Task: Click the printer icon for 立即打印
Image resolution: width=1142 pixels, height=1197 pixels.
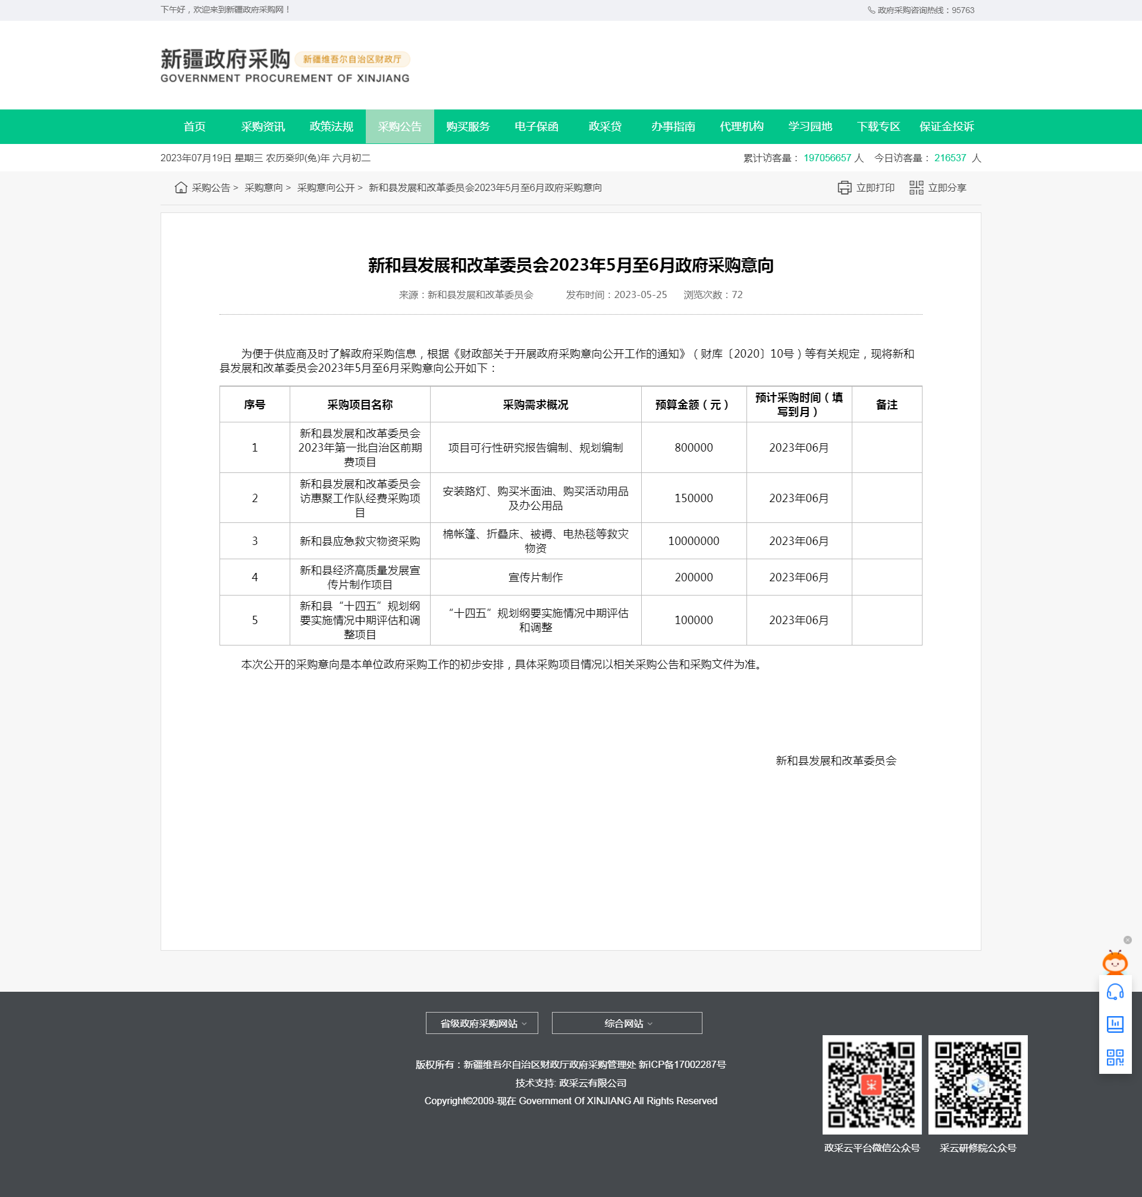Action: [x=845, y=187]
